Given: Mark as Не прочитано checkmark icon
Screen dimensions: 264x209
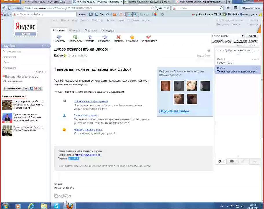Looking at the screenshot, I should tap(149, 37).
